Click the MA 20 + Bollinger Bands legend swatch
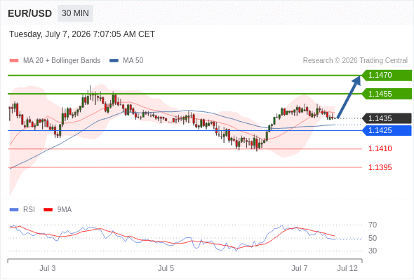 point(14,61)
